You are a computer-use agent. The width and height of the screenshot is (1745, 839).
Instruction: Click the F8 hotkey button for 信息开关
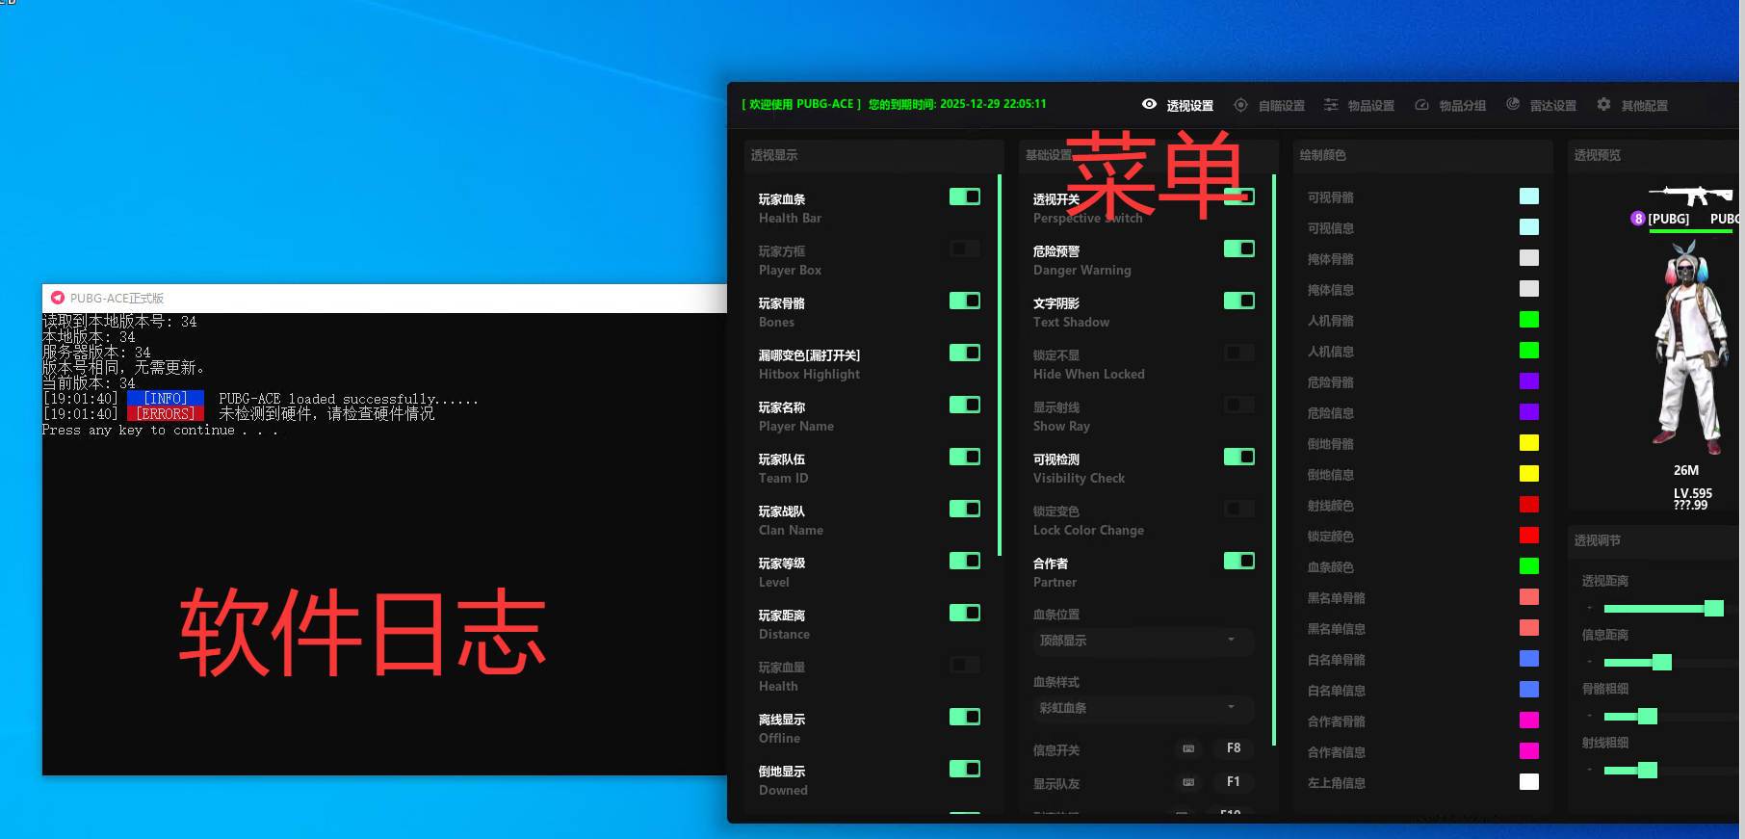1233,748
